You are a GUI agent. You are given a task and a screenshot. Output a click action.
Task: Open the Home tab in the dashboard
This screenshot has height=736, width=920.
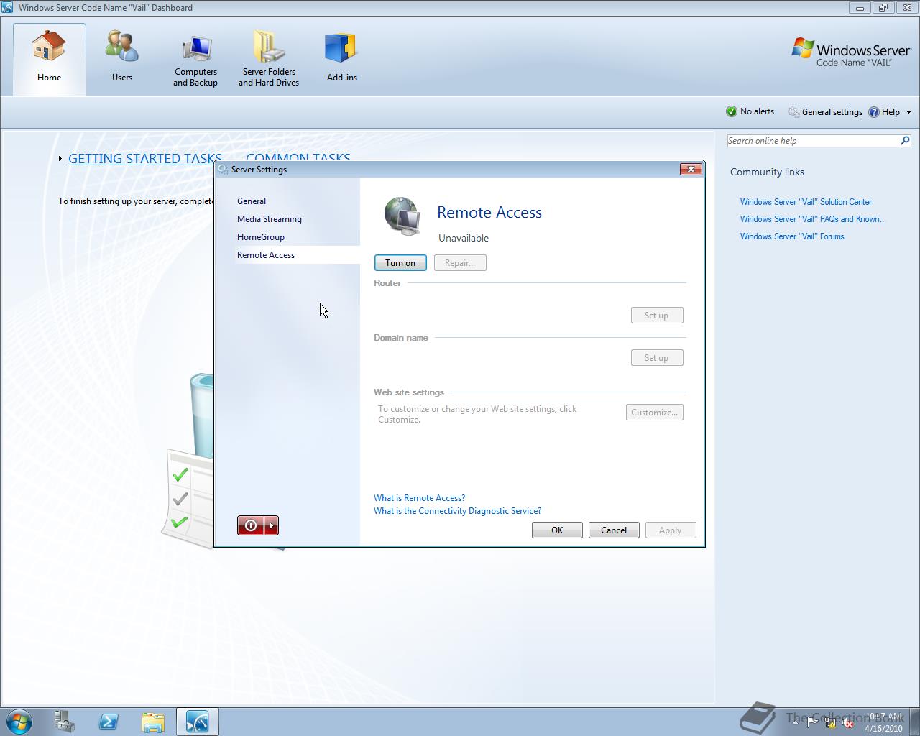[x=50, y=59]
